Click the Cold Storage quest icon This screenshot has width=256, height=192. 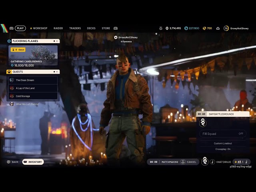click(12, 96)
